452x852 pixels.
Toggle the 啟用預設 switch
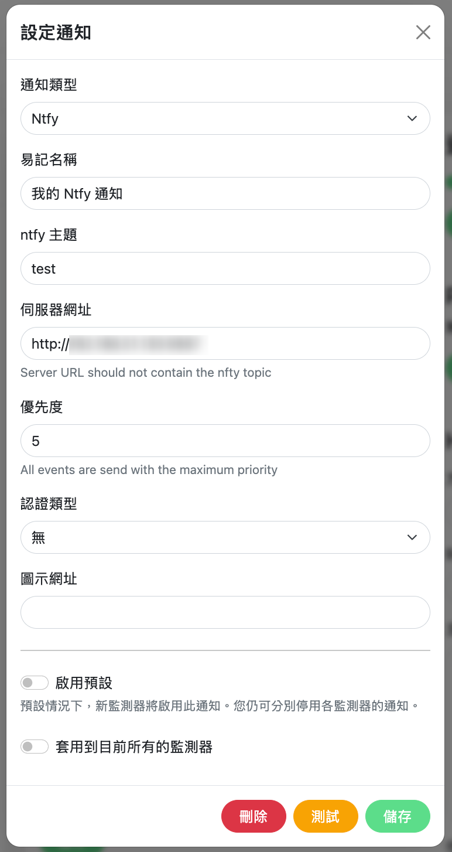tap(35, 683)
